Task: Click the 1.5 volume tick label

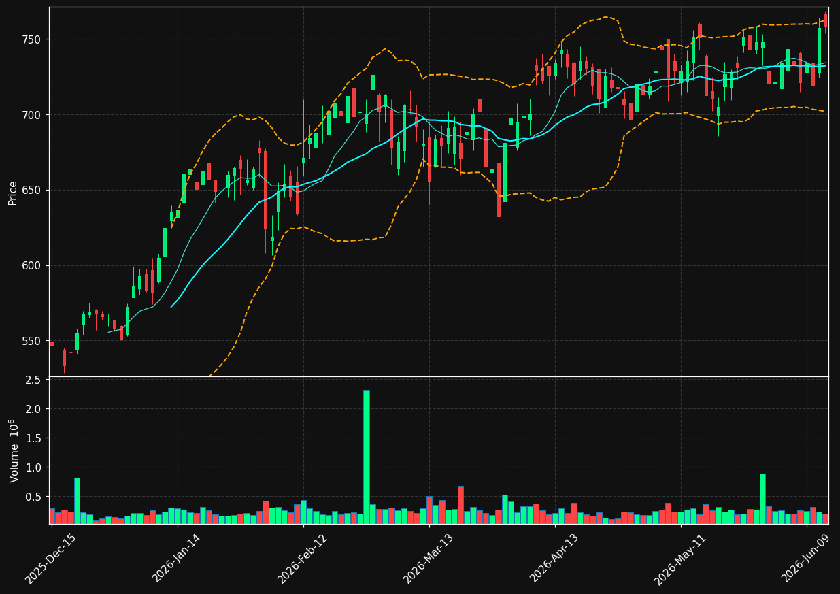Action: 35,438
